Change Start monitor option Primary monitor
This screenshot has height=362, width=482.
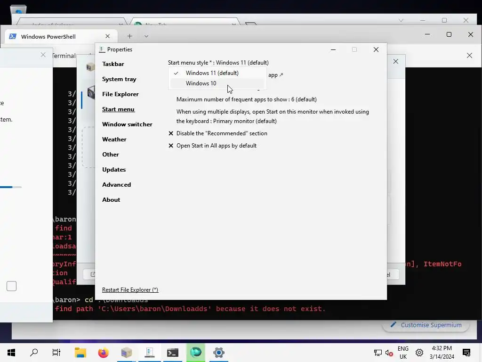click(x=273, y=116)
